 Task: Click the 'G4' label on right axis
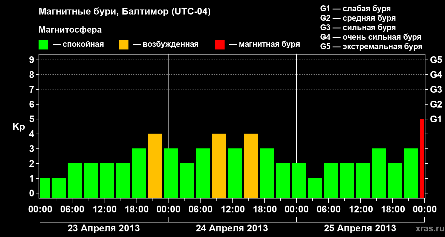(x=436, y=75)
